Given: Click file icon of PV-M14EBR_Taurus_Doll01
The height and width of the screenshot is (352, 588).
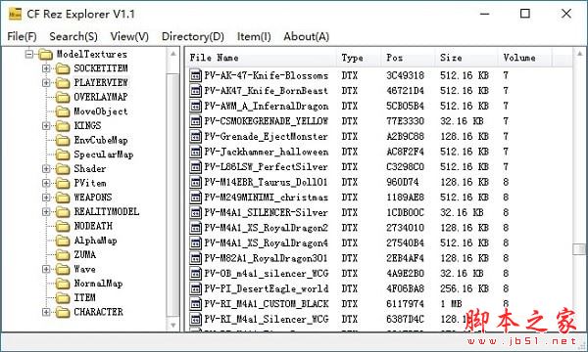Looking at the screenshot, I should (x=195, y=182).
